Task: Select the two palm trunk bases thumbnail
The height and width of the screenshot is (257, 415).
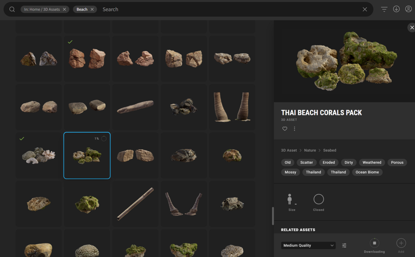Action: coord(232,107)
